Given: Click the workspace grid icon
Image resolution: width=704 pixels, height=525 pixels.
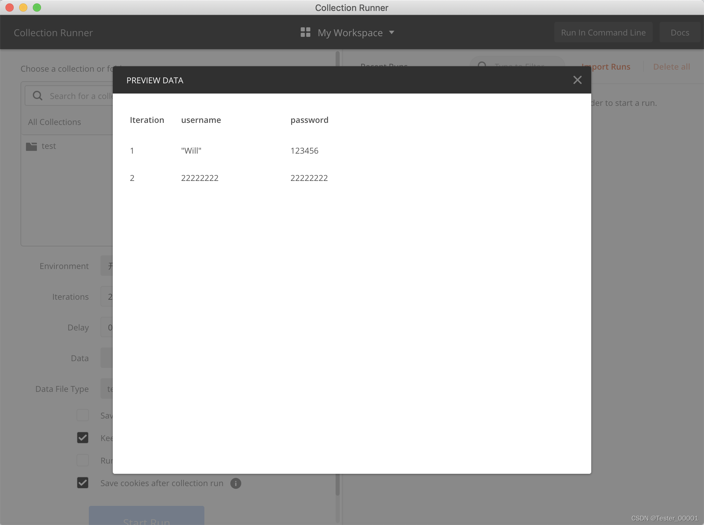Looking at the screenshot, I should coord(305,32).
